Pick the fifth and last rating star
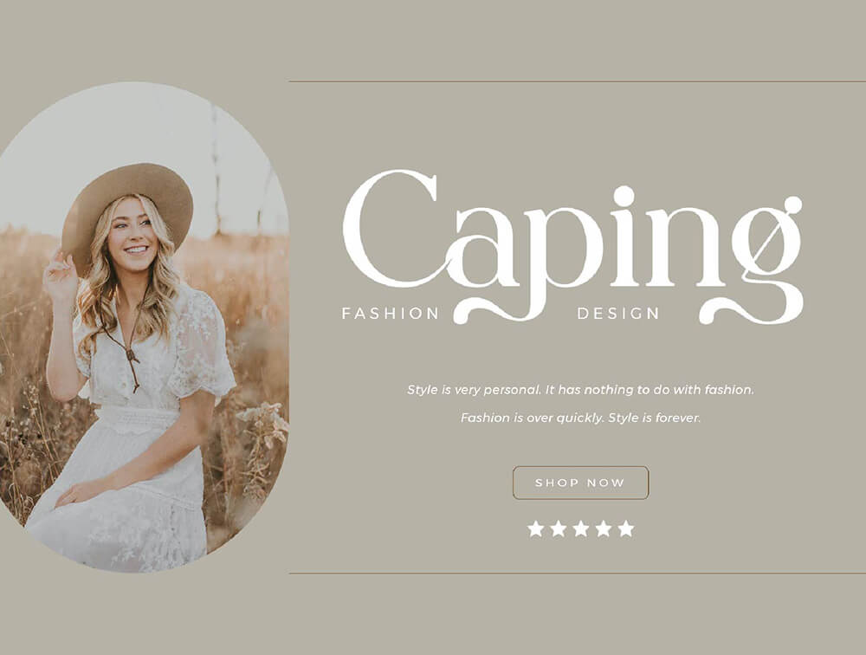This screenshot has height=655, width=866. click(626, 529)
